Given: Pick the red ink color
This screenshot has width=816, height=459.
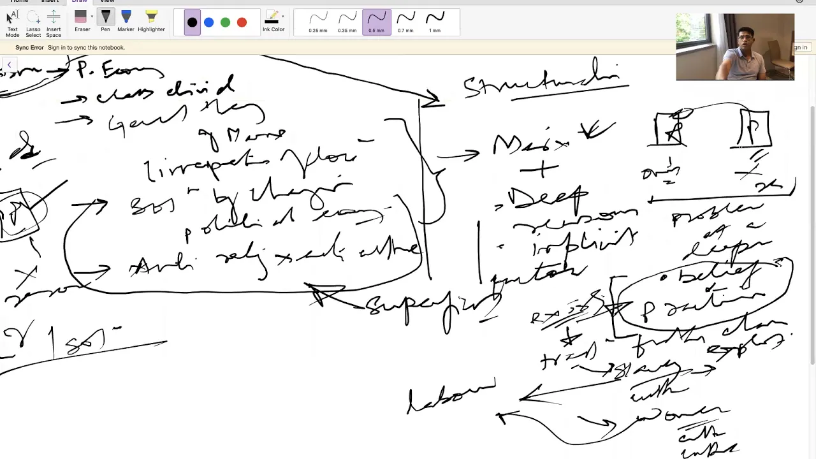Looking at the screenshot, I should (x=242, y=23).
